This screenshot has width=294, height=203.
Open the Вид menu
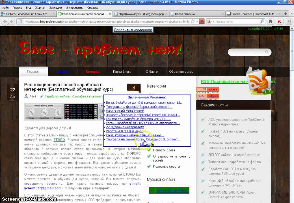[x=29, y=8]
